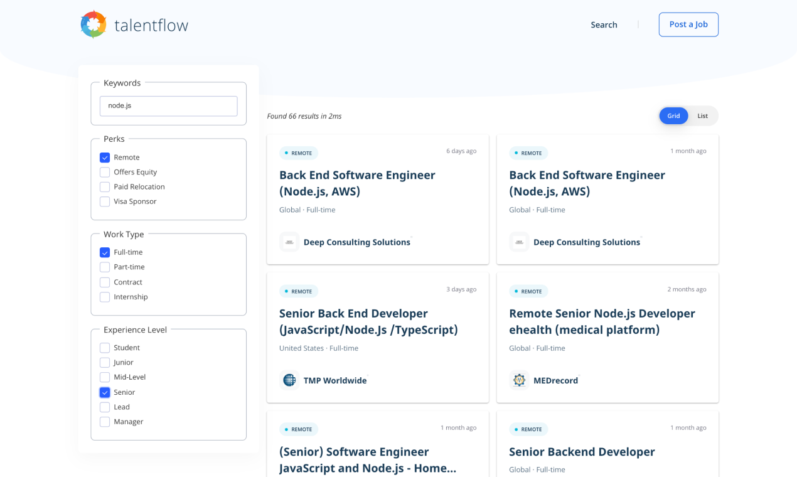Click the Deep Consulting Solutions company logo
This screenshot has height=477, width=797.
pyautogui.click(x=289, y=242)
